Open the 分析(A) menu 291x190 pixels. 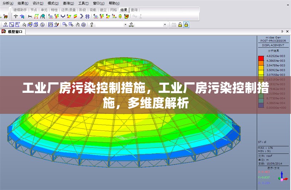coord(8,3)
